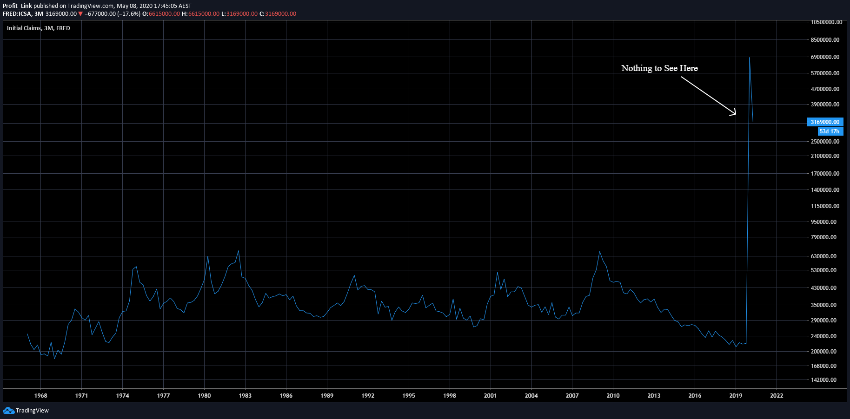Click the 1700000.00 price axis label

pos(825,173)
